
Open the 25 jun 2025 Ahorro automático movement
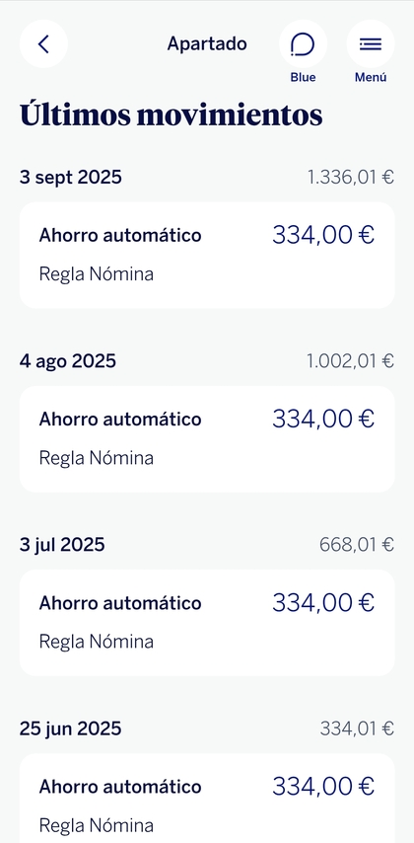coord(207,798)
